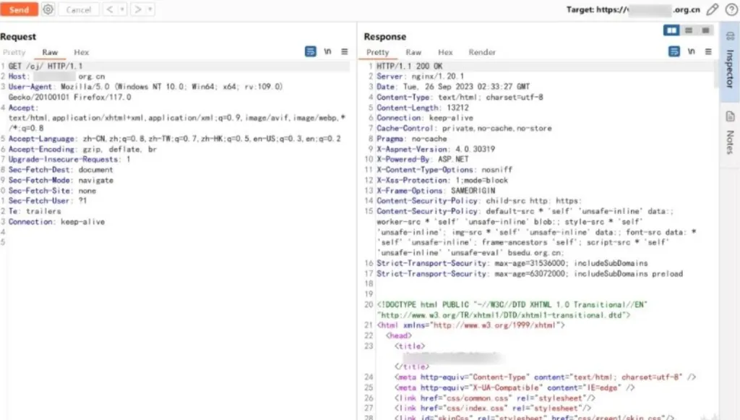Toggle word wrap in the Request pane

point(311,52)
